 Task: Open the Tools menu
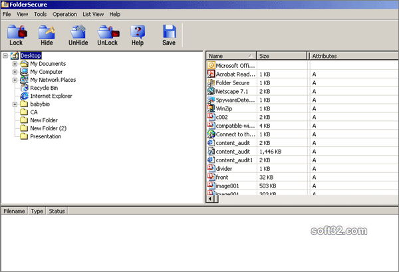(x=40, y=14)
